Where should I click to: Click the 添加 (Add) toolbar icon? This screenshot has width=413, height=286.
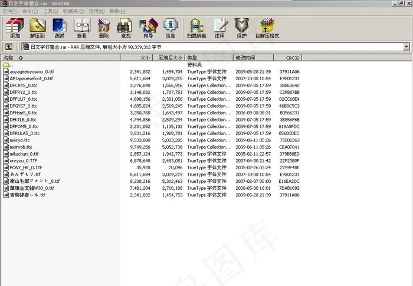[15, 27]
